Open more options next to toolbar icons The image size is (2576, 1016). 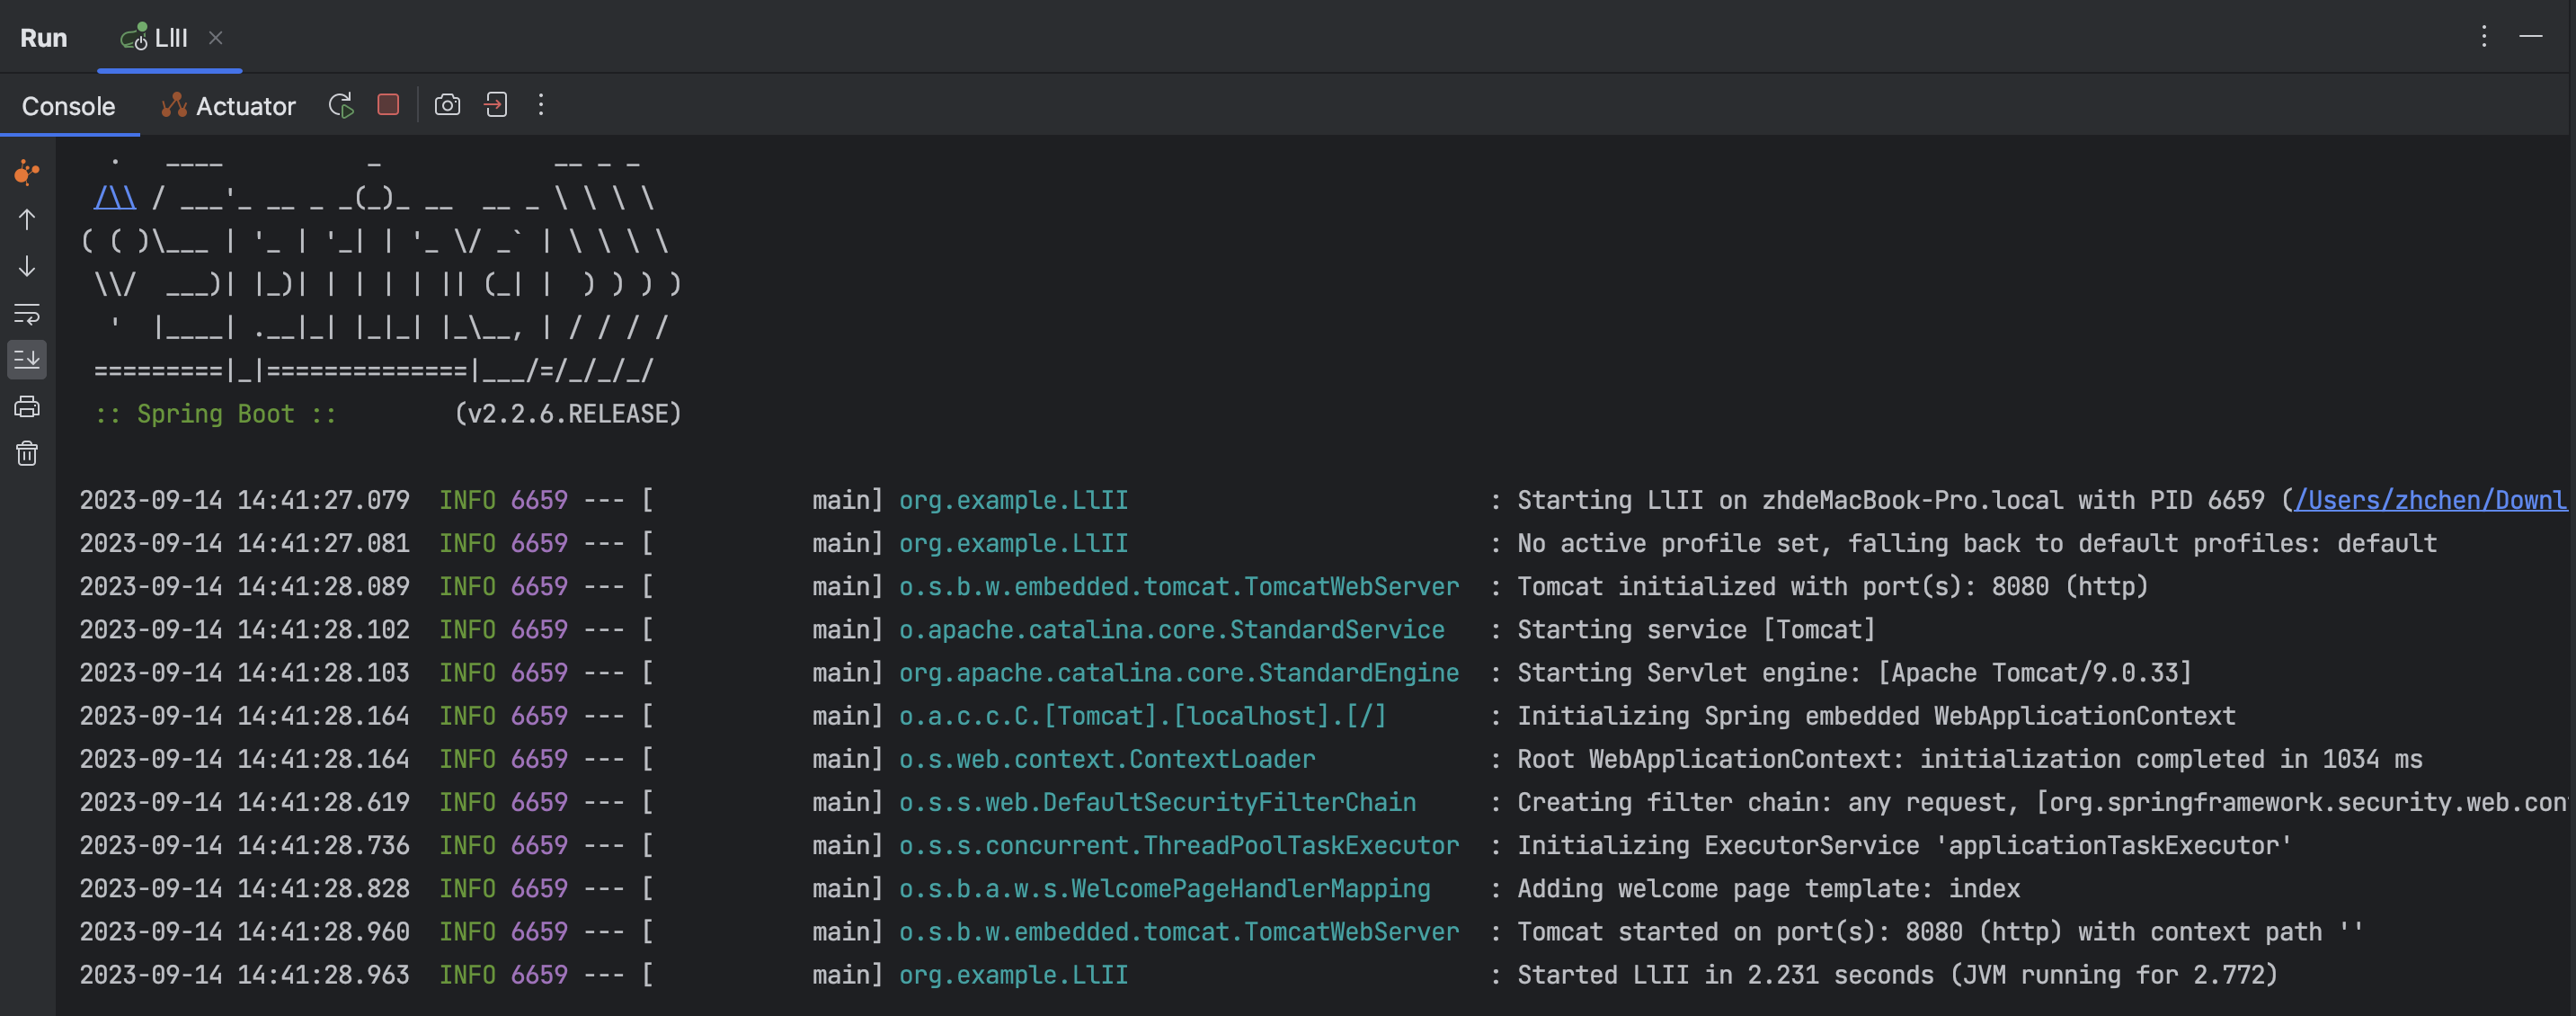pos(541,105)
